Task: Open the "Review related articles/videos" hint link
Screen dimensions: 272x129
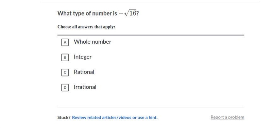Action: [x=102, y=117]
